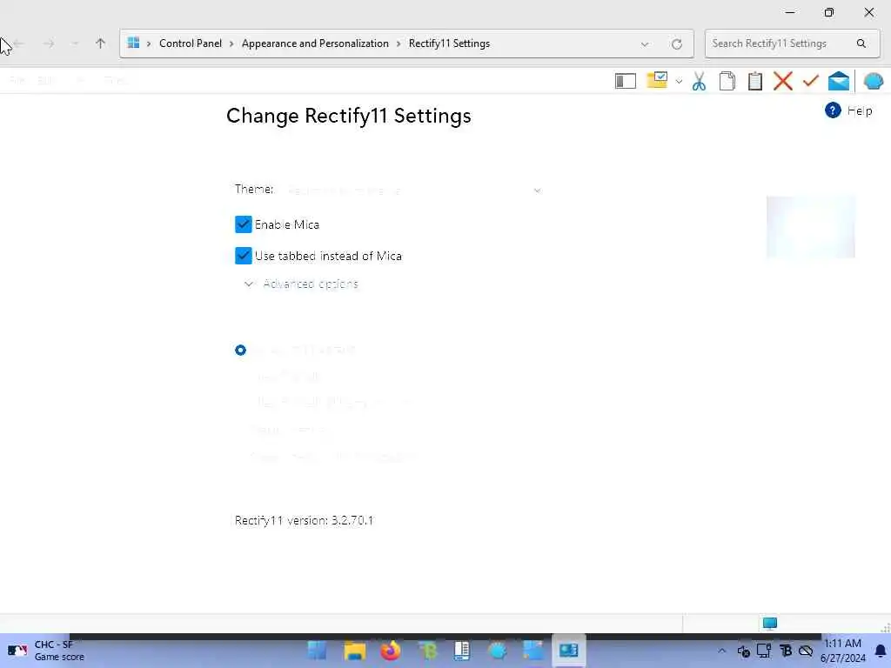Viewport: 891px width, 668px height.
Task: Open the blue globe app in taskbar
Action: tap(497, 651)
